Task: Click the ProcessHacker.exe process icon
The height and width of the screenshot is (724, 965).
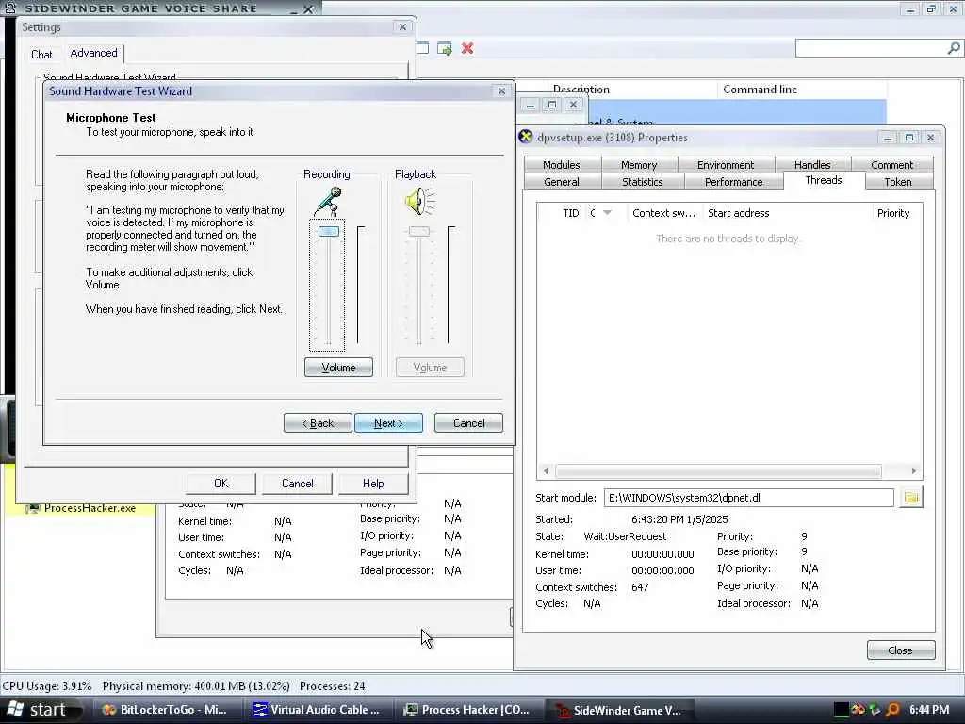Action: [x=33, y=508]
